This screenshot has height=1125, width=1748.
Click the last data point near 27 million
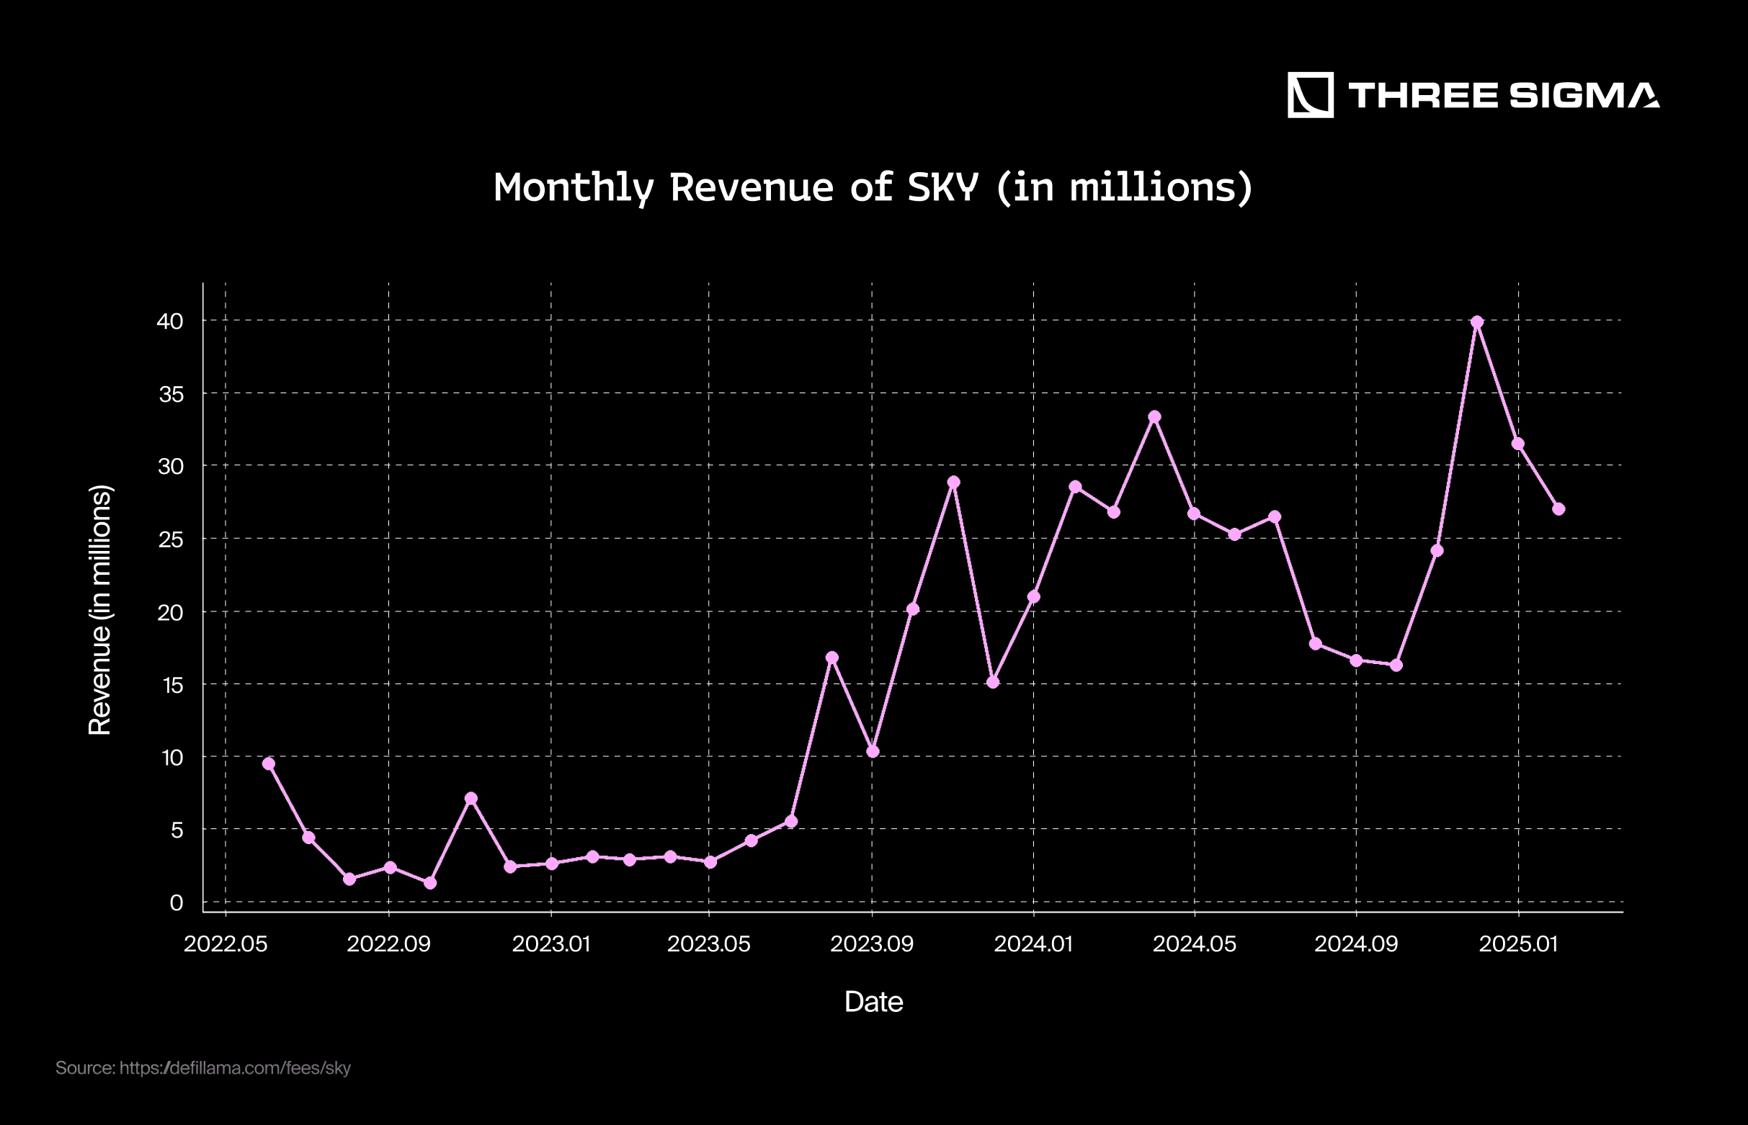(x=1559, y=509)
